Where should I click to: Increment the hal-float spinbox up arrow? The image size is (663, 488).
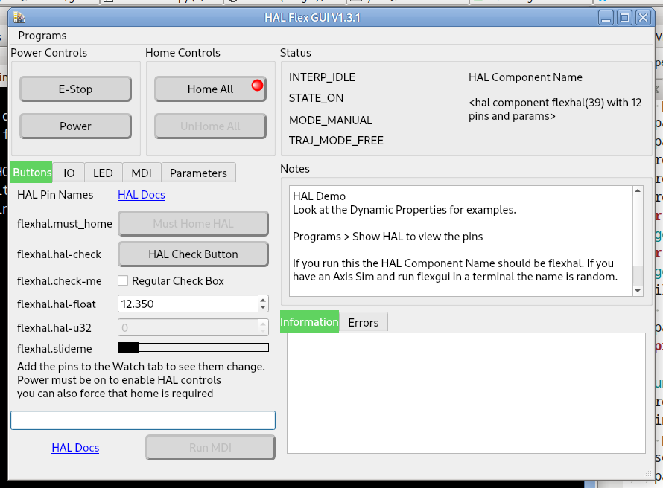tap(263, 300)
